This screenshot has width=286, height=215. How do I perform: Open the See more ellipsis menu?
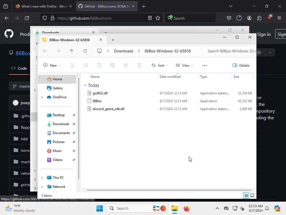coord(205,66)
